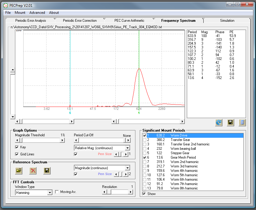Switch to the Periodic Error Analysis tab
The width and height of the screenshot is (256, 210).
click(x=31, y=21)
